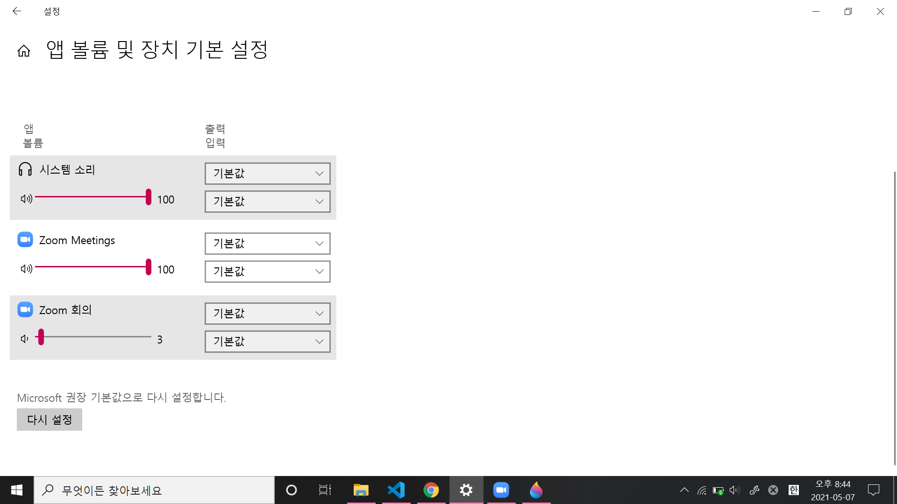Open the clock showing 오후 8:44
Screen dimensions: 897x504
coord(833,490)
